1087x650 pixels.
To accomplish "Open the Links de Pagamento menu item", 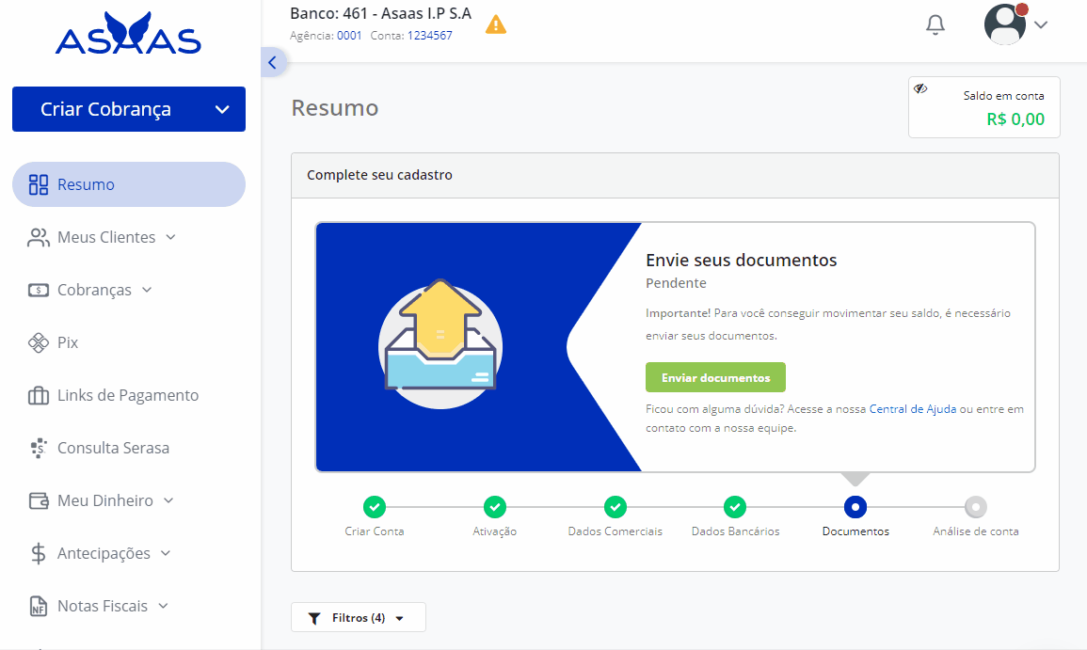I will point(128,395).
